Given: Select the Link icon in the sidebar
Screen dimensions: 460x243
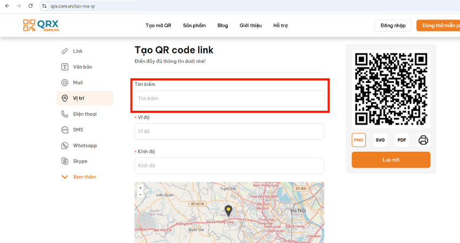Looking at the screenshot, I should (64, 51).
